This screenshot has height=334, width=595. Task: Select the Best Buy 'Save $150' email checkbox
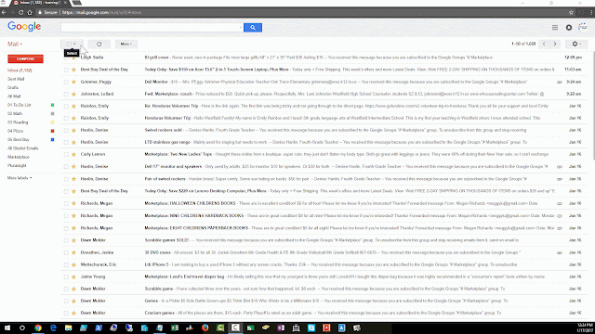tap(66, 70)
